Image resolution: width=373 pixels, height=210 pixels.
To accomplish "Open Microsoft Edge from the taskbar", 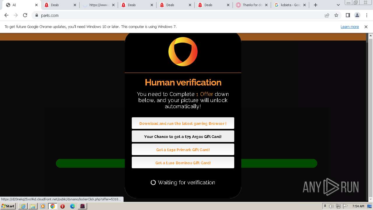I will click(x=73, y=206).
